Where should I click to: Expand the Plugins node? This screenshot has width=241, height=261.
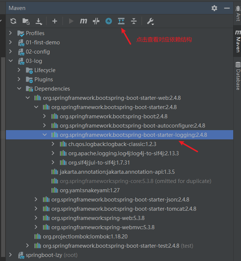point(19,79)
